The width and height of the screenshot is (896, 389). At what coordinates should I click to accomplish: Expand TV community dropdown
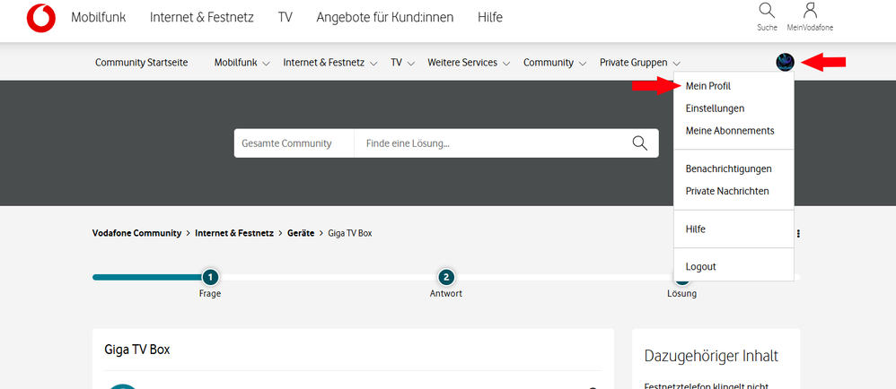(402, 63)
